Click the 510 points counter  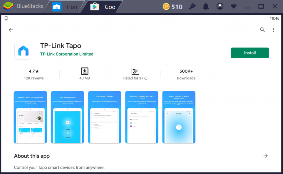[177, 7]
